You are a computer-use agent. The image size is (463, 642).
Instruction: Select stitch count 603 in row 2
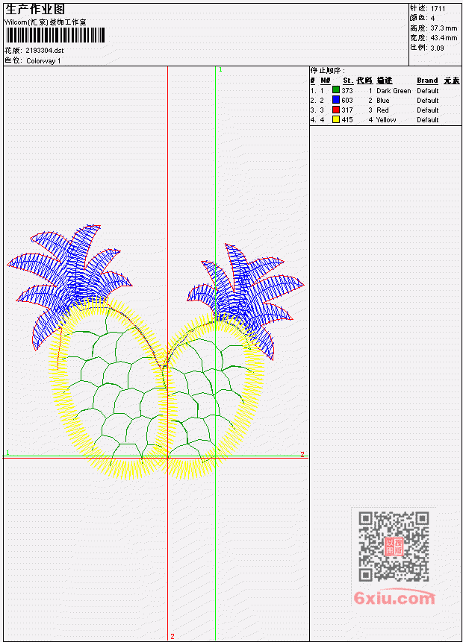tap(347, 101)
